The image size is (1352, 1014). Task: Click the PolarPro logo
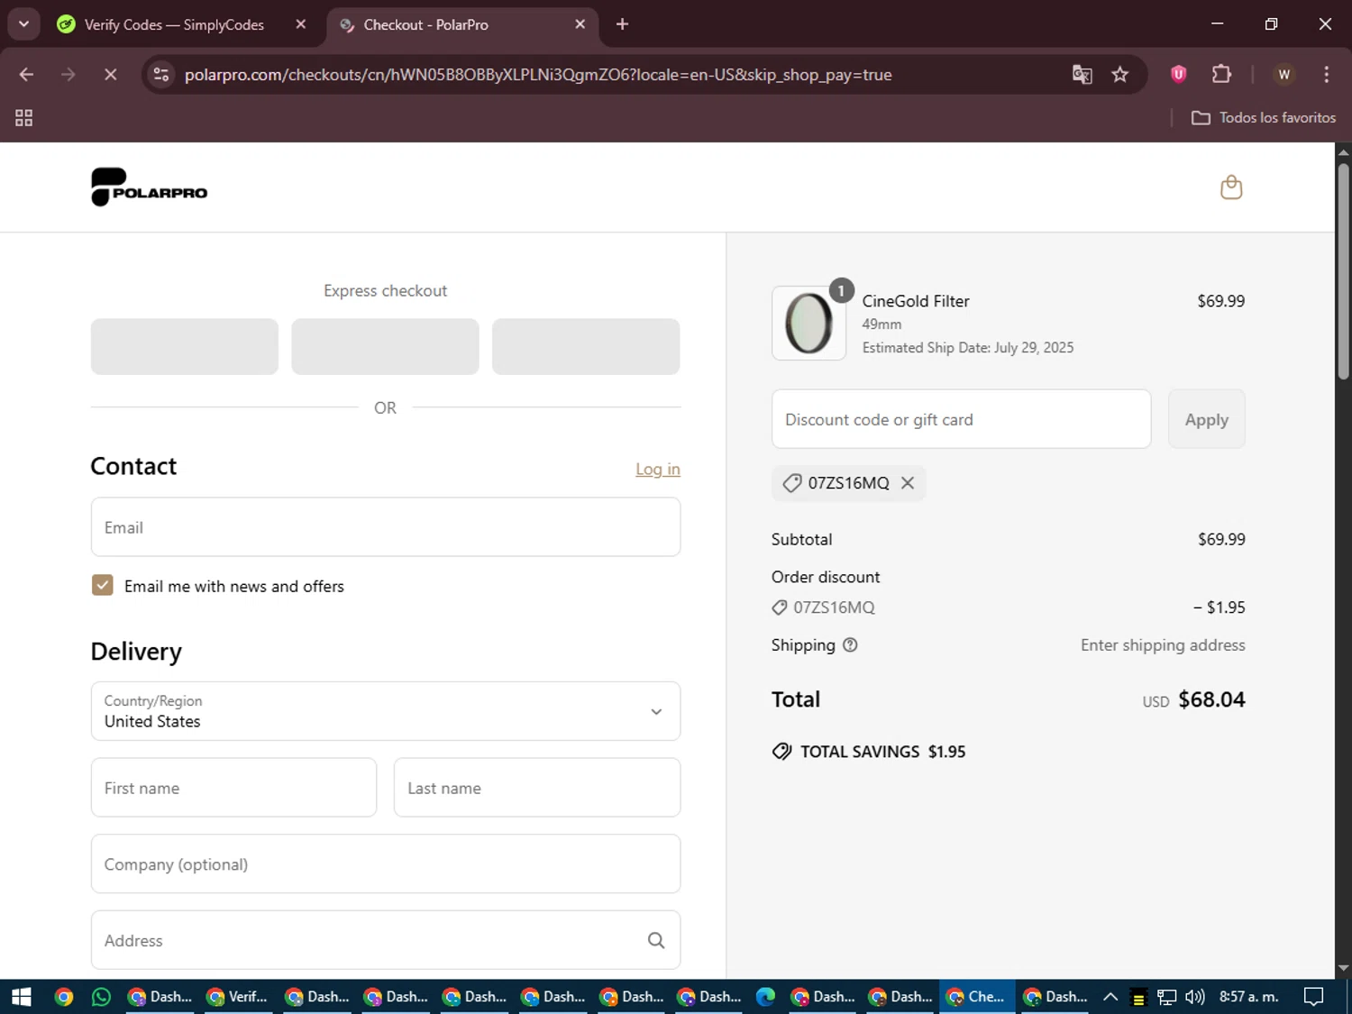click(x=149, y=187)
